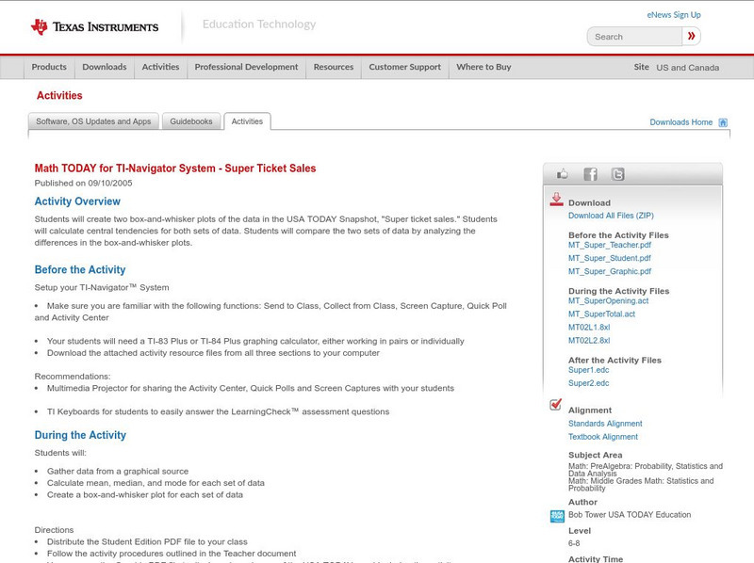Click the Level 6-8 value
The width and height of the screenshot is (754, 563).
tap(574, 543)
